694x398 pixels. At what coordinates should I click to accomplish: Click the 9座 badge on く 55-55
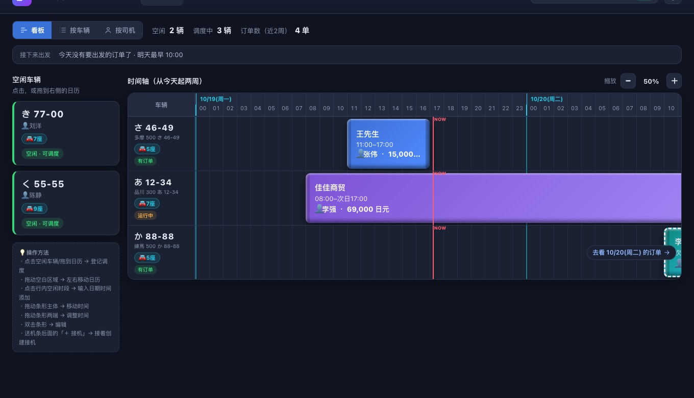[34, 209]
